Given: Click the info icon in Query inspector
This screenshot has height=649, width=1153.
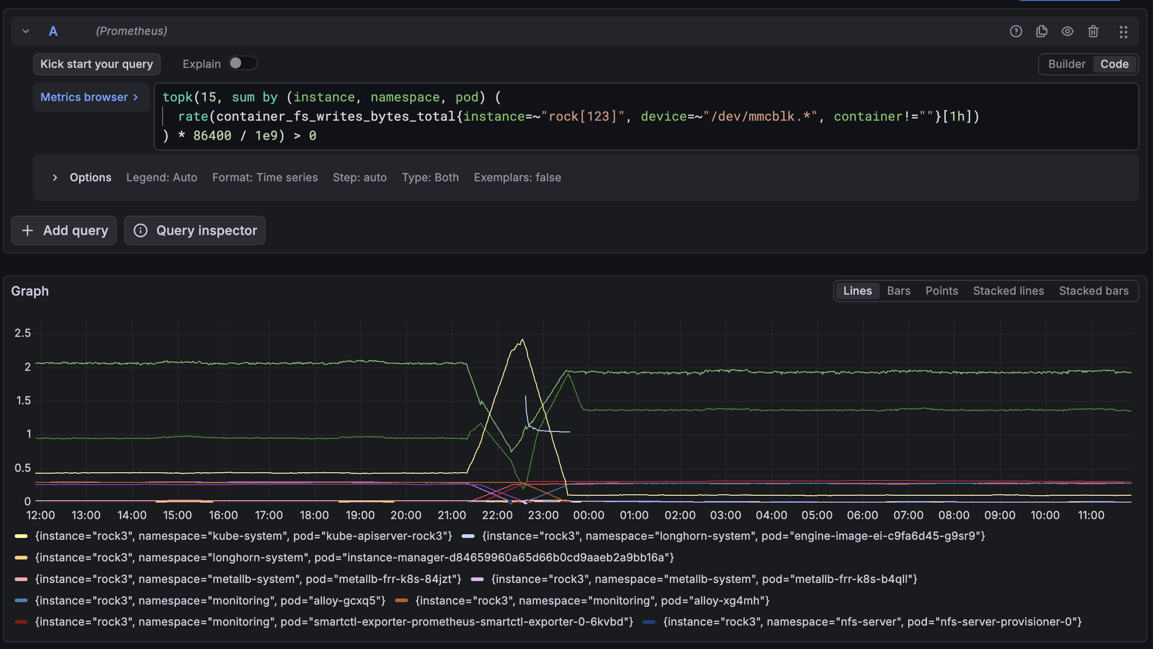Looking at the screenshot, I should (141, 230).
